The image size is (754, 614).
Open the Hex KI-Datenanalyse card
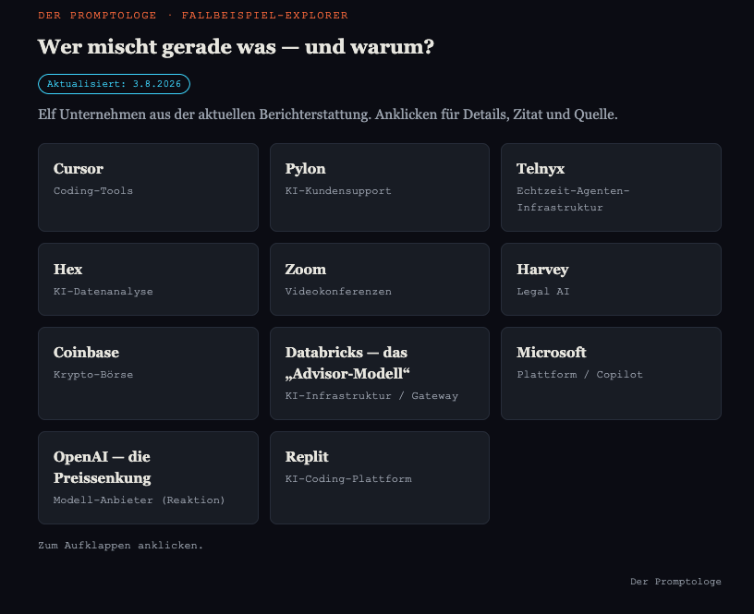pyautogui.click(x=148, y=279)
